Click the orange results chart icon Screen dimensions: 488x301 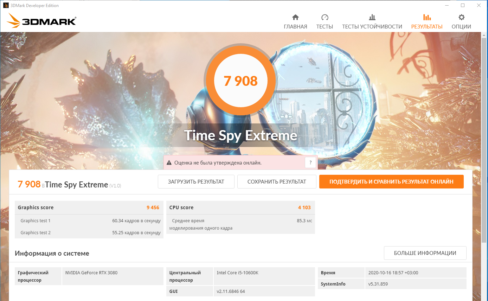coord(427,17)
